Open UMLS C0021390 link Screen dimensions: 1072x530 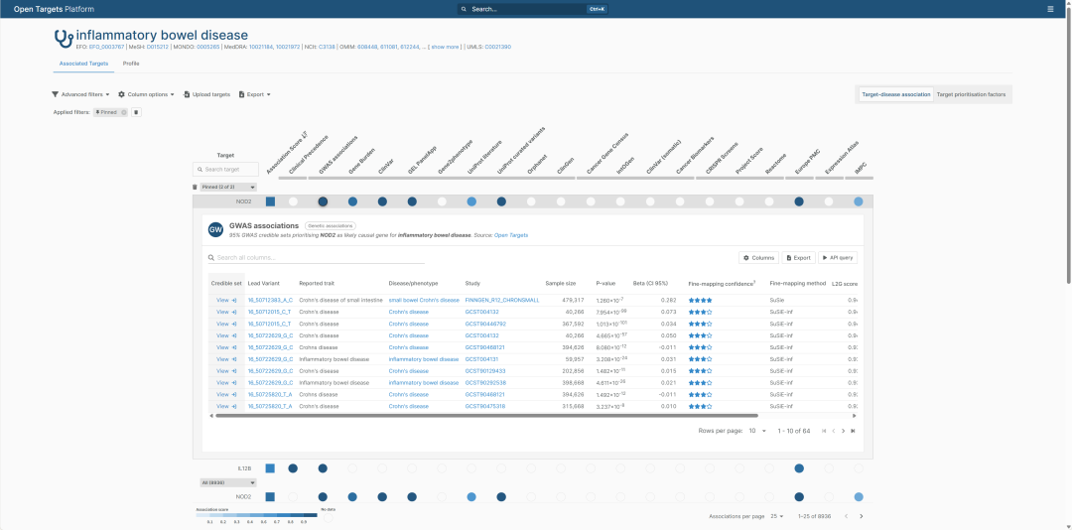coord(497,48)
